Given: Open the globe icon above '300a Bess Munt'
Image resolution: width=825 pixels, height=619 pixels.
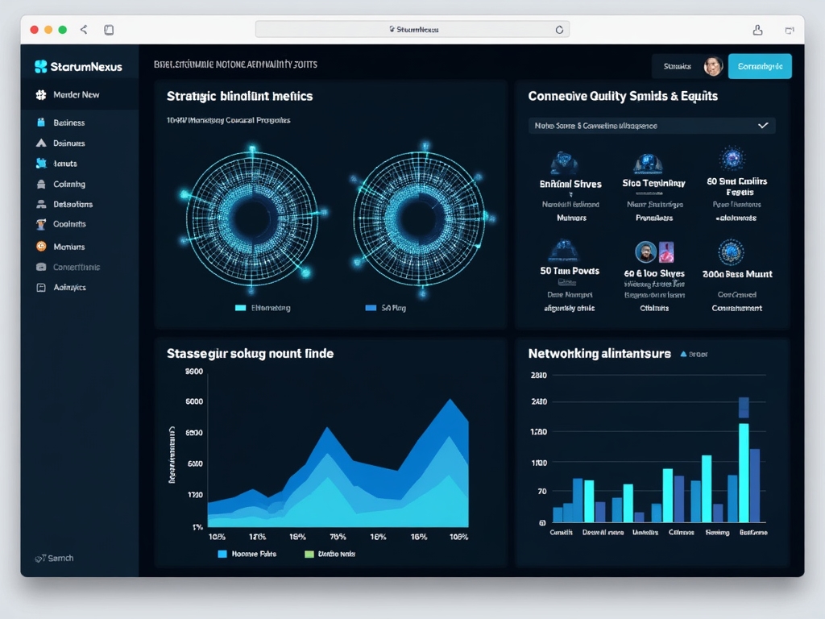Looking at the screenshot, I should tap(731, 254).
